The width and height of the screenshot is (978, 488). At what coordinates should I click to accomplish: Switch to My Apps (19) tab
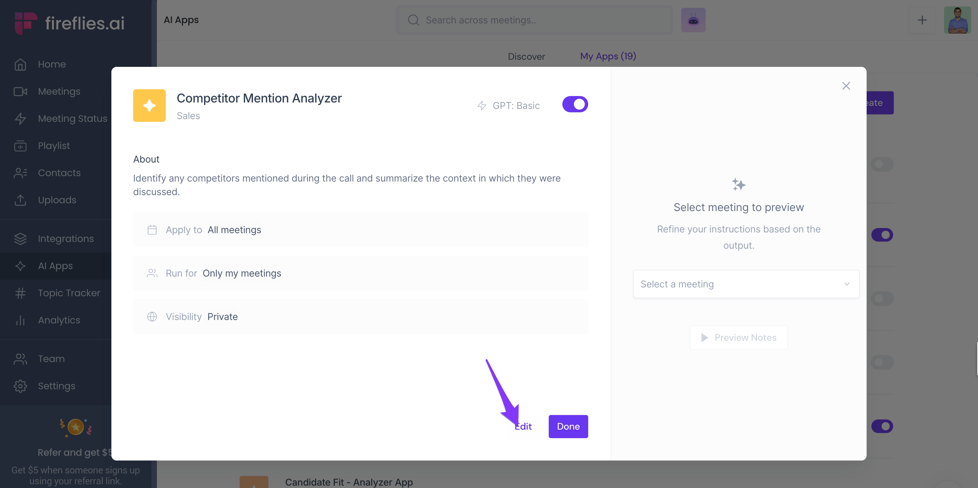coord(608,57)
